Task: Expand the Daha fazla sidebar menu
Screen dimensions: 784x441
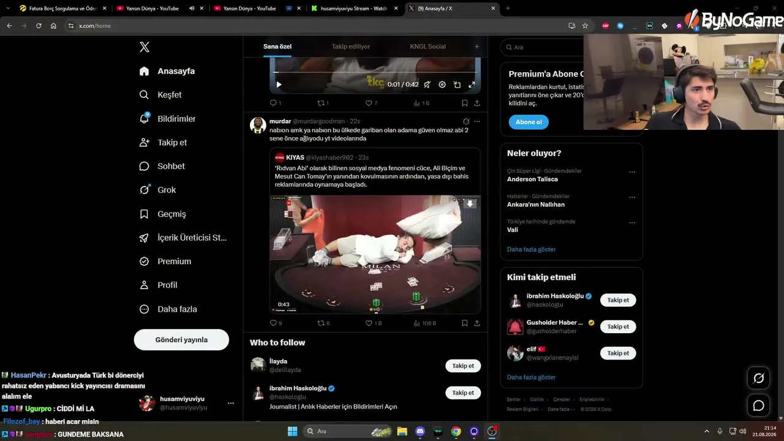Action: pos(168,309)
